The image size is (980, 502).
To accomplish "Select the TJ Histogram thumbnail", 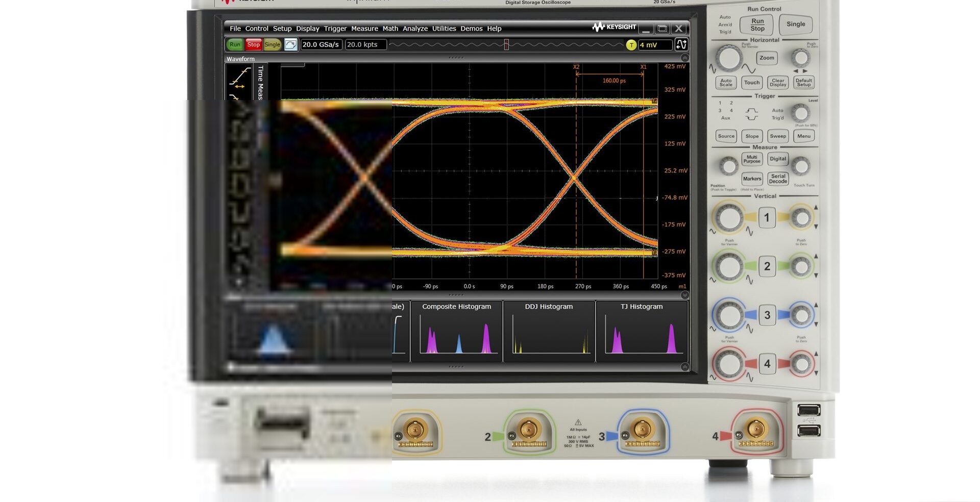I will [642, 331].
